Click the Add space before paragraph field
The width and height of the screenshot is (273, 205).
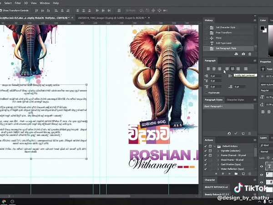pos(216,87)
